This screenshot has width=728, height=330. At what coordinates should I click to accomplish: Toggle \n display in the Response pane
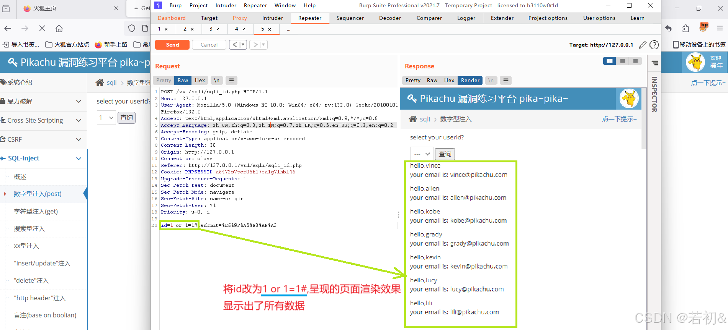coord(491,80)
